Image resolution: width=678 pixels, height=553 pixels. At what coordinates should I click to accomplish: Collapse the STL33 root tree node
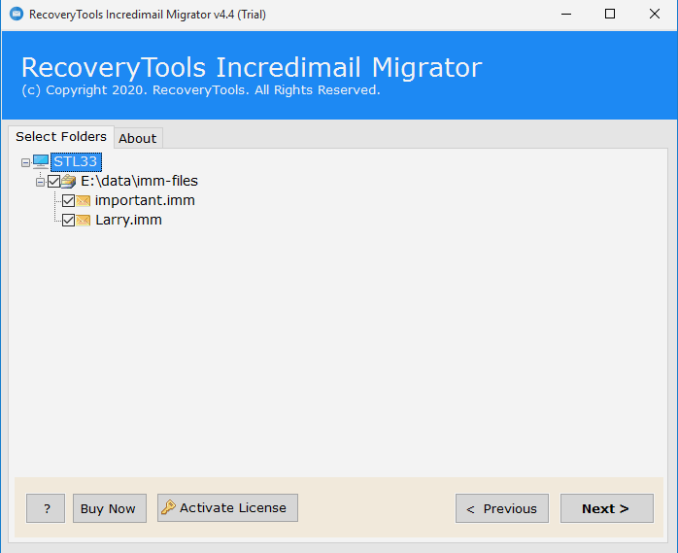[x=25, y=162]
